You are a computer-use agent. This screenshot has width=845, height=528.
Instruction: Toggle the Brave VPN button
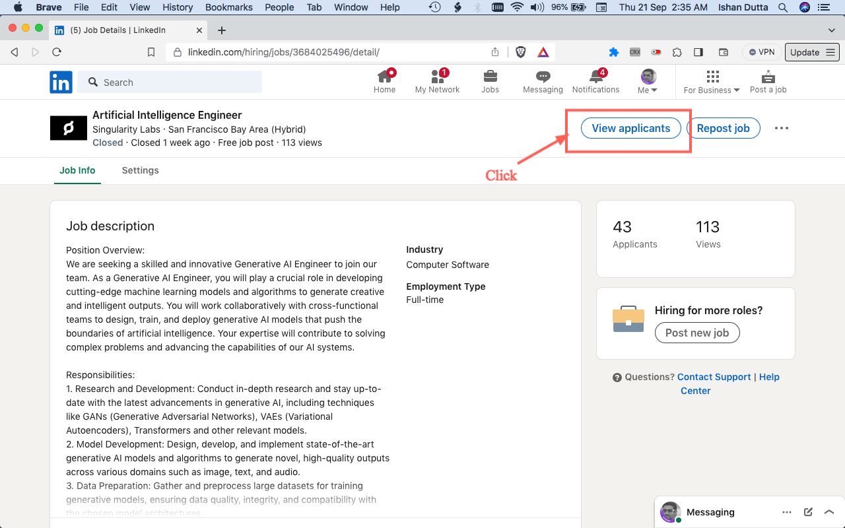click(x=762, y=52)
